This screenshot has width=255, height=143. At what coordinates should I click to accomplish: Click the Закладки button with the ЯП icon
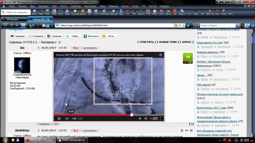pyautogui.click(x=18, y=36)
